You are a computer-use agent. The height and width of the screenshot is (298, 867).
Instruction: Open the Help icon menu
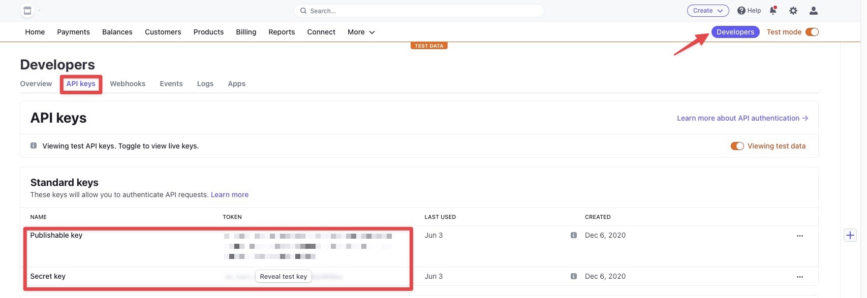click(x=749, y=11)
